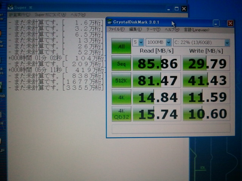Start the 512K random test
Screen dimensions: 242x181
point(121,80)
